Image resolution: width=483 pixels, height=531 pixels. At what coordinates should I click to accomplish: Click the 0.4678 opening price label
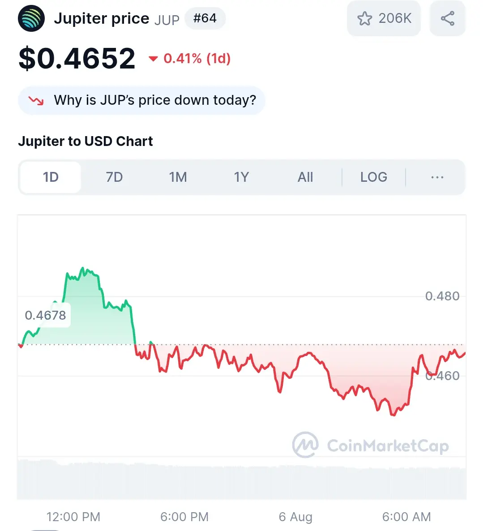point(45,315)
